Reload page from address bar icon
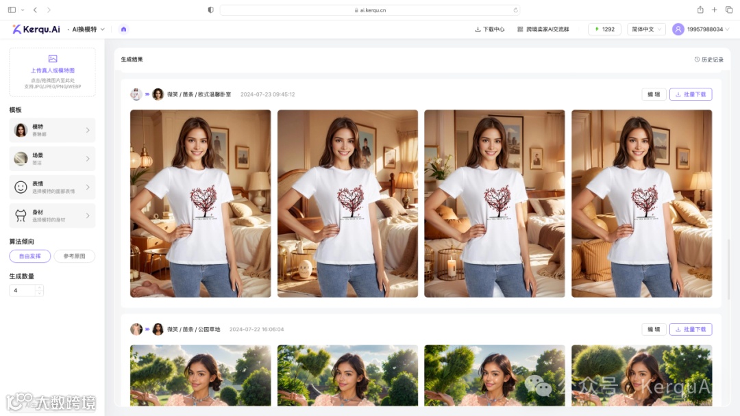This screenshot has height=416, width=740. (515, 10)
